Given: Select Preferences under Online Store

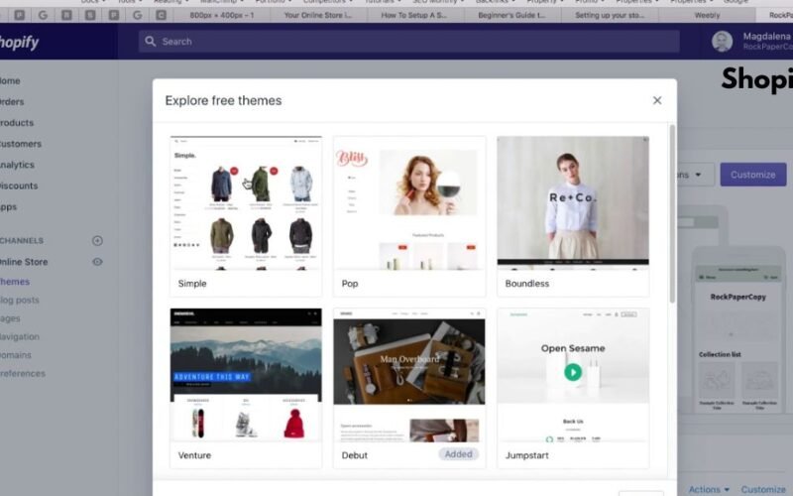Looking at the screenshot, I should (23, 374).
